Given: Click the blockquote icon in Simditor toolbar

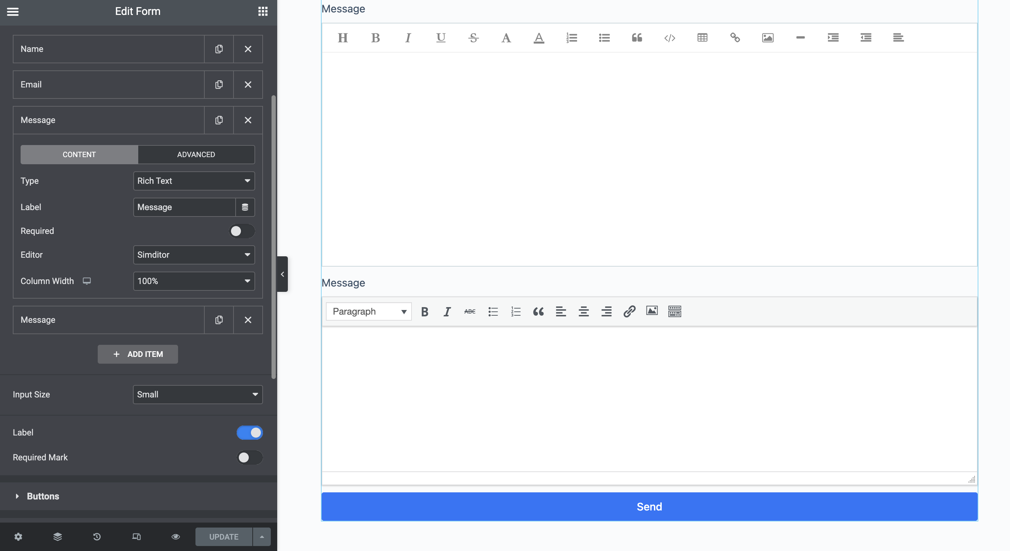Looking at the screenshot, I should pos(637,38).
